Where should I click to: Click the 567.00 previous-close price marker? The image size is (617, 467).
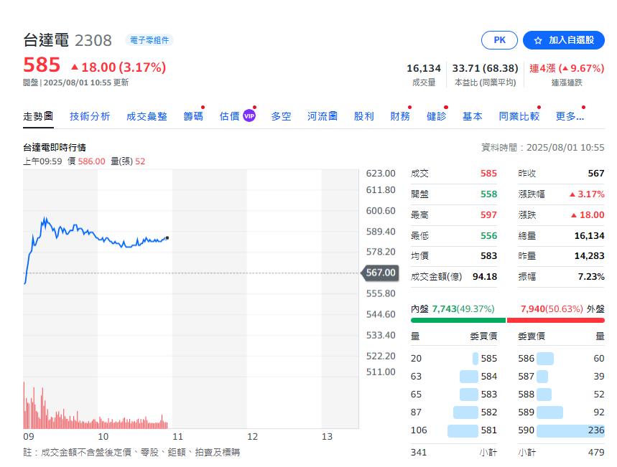[380, 273]
